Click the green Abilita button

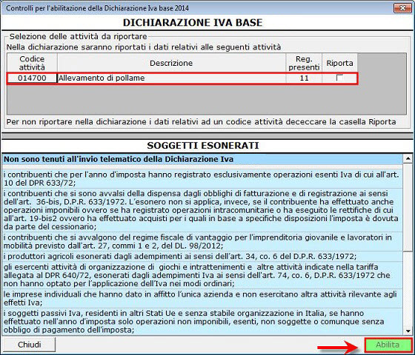(x=388, y=345)
